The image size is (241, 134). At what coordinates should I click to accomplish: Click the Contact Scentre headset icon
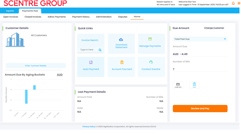151,62
